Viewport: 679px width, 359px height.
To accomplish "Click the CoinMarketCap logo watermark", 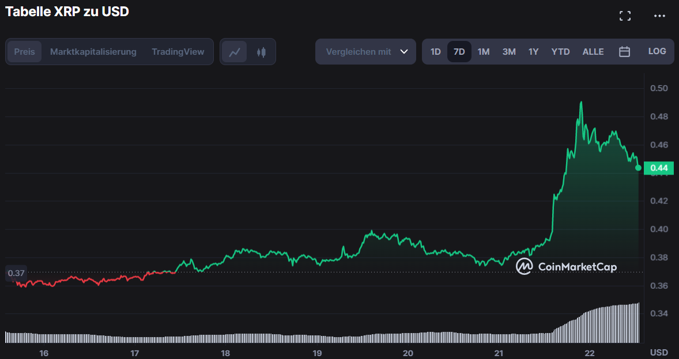I will coord(567,267).
